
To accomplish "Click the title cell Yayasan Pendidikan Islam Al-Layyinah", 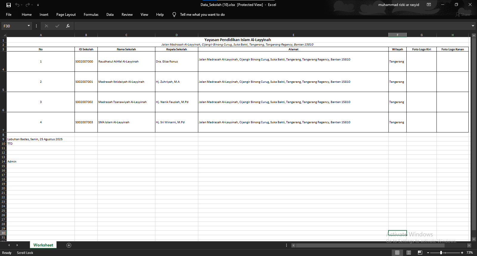I will coord(238,40).
